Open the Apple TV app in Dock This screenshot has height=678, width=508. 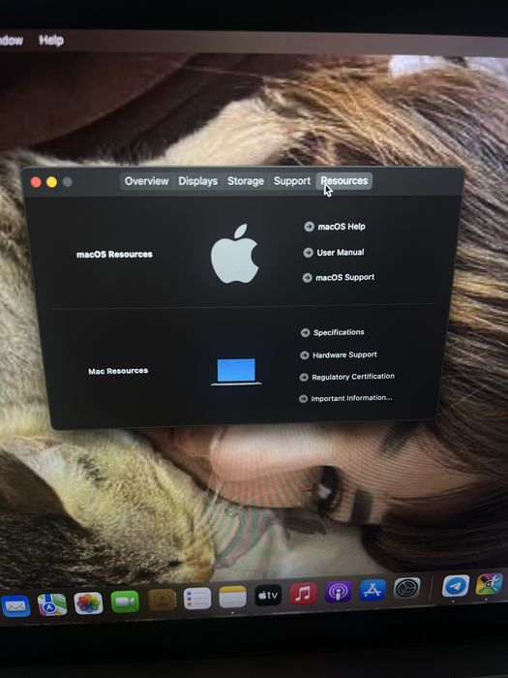268,595
